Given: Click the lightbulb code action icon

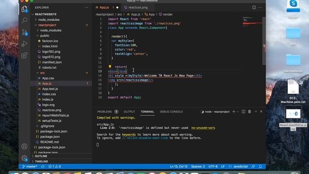Looking at the screenshot, I should coord(110,67).
